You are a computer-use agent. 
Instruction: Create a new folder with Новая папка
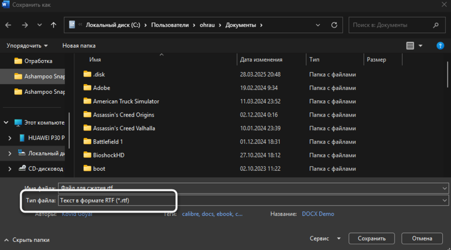point(79,46)
